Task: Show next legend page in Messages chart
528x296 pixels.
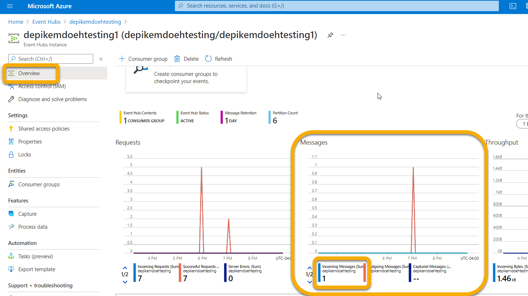Action: pos(310,282)
